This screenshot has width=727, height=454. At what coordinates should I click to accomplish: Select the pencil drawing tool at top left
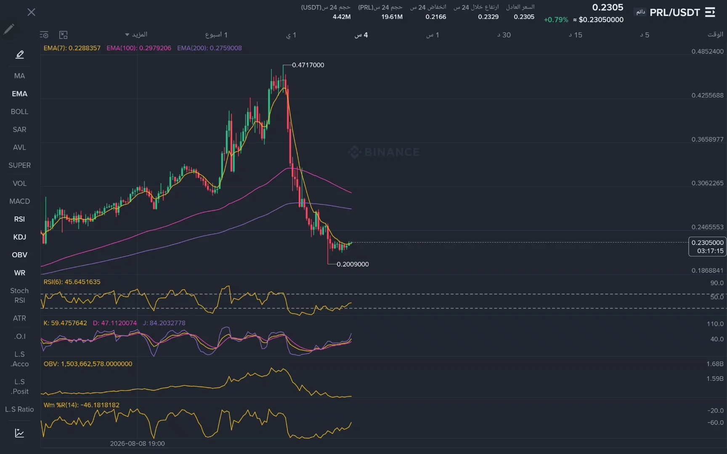[x=9, y=29]
